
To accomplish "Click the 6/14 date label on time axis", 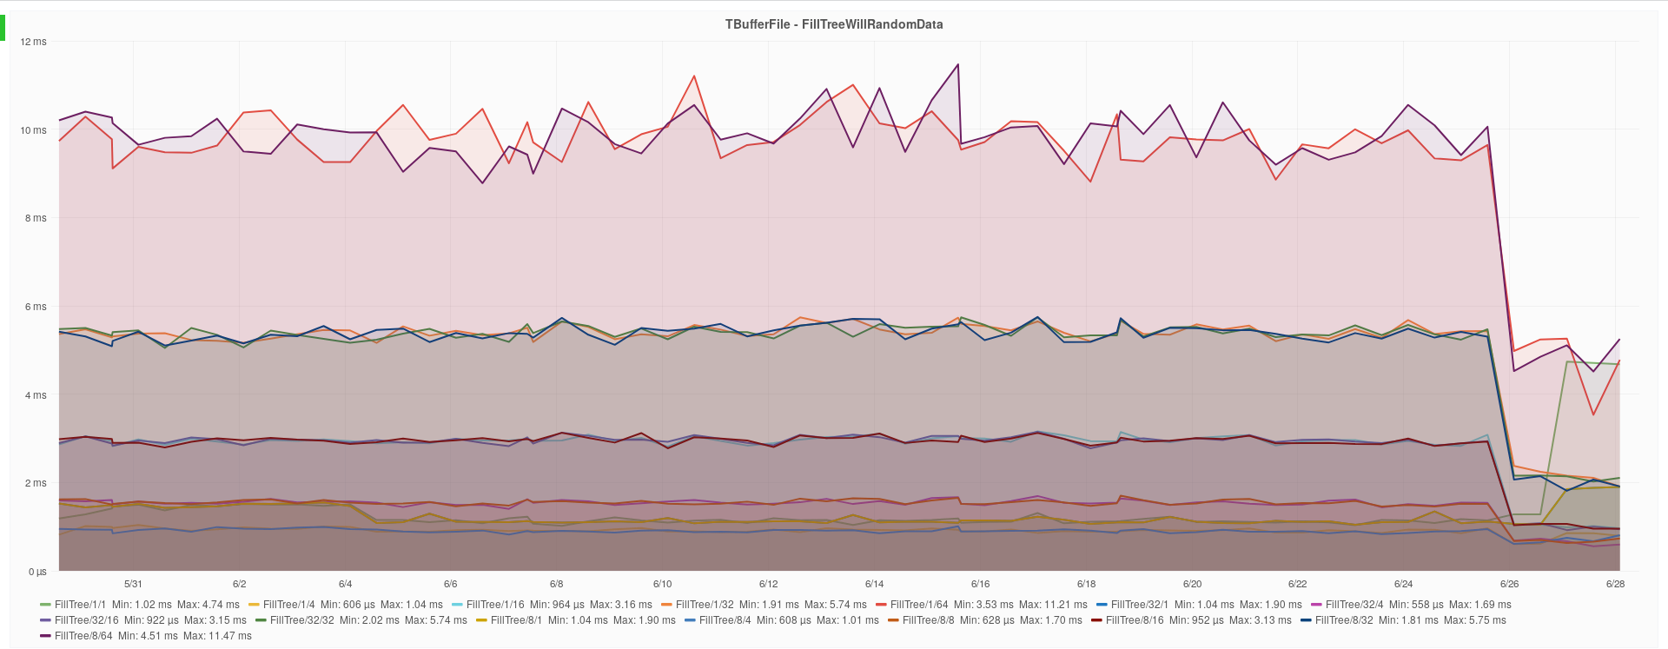I will click(874, 584).
